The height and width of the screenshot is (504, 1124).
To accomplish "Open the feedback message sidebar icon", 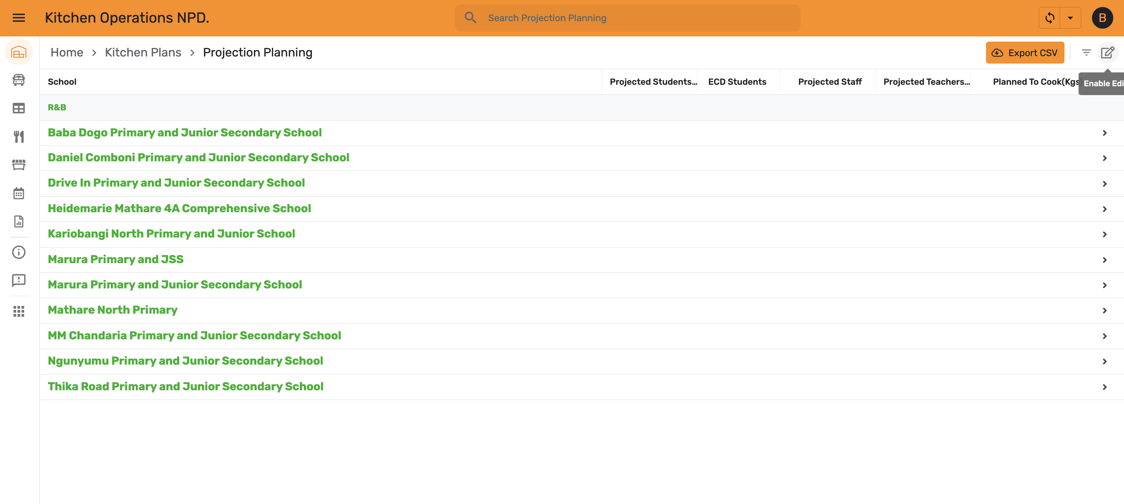I will click(19, 280).
